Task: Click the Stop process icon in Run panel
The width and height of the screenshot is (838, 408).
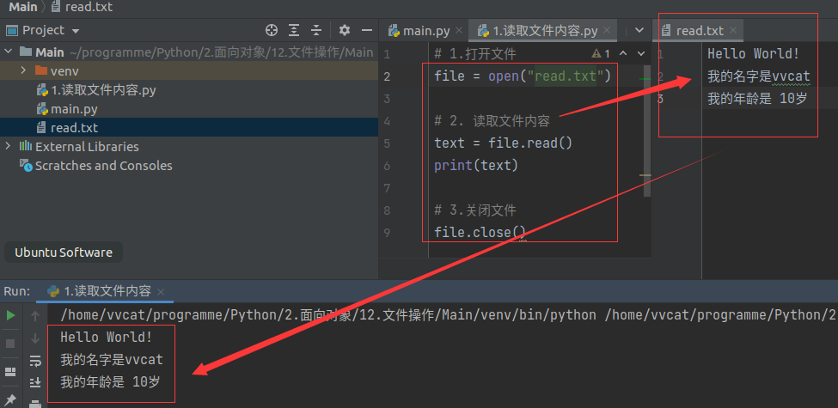Action: coord(11,344)
